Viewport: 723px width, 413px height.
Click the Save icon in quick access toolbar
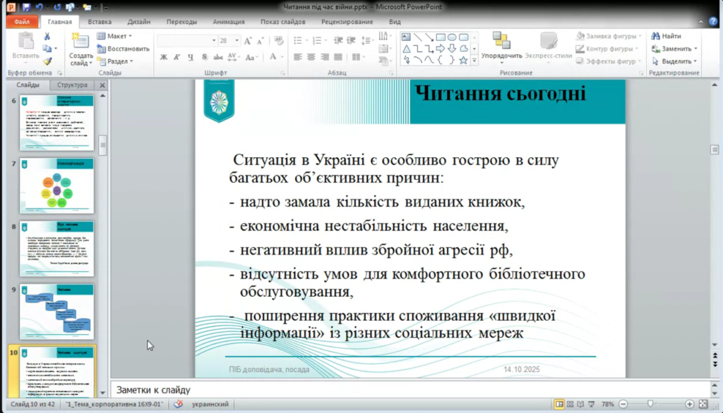point(26,7)
